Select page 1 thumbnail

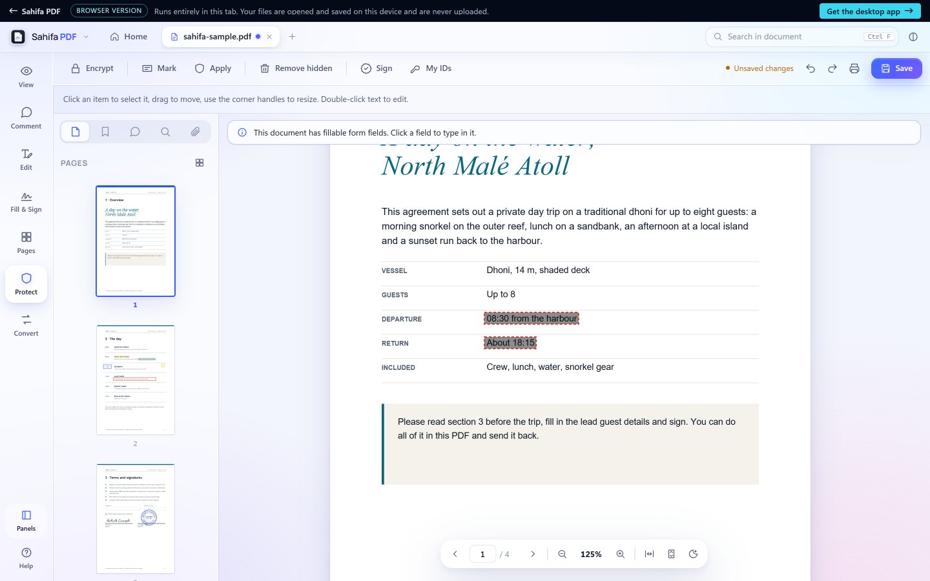(x=136, y=241)
